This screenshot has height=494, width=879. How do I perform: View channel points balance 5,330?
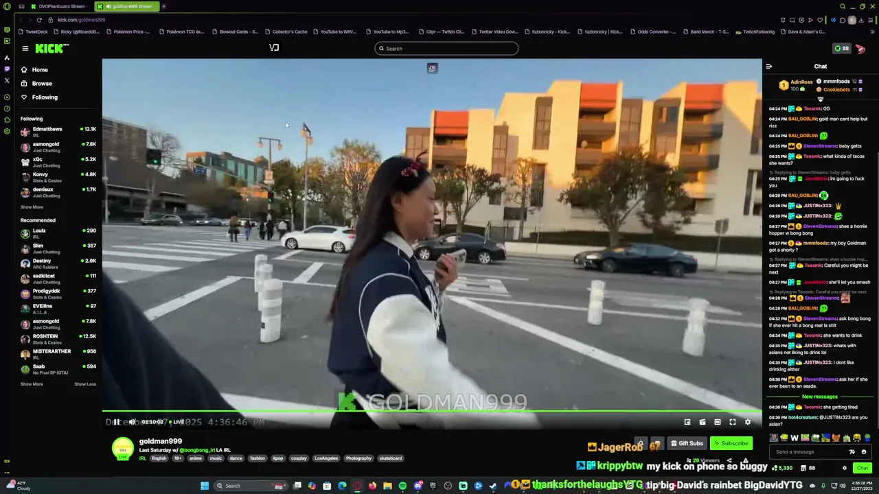(782, 468)
